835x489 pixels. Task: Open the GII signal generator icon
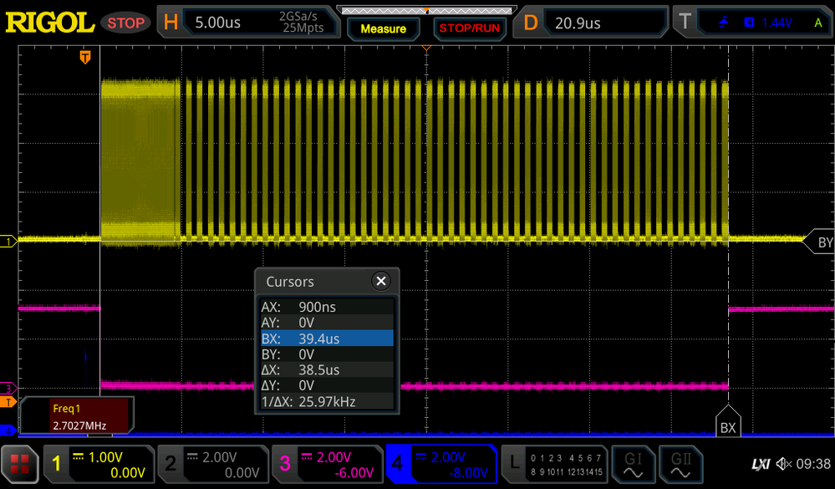coord(680,465)
